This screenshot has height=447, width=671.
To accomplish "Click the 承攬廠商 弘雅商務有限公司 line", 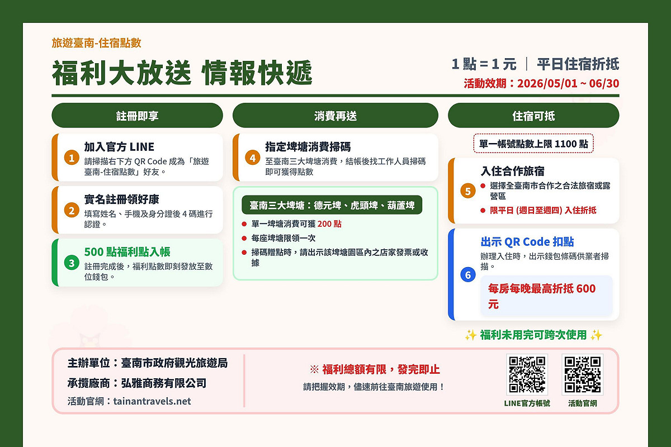I will click(x=137, y=383).
